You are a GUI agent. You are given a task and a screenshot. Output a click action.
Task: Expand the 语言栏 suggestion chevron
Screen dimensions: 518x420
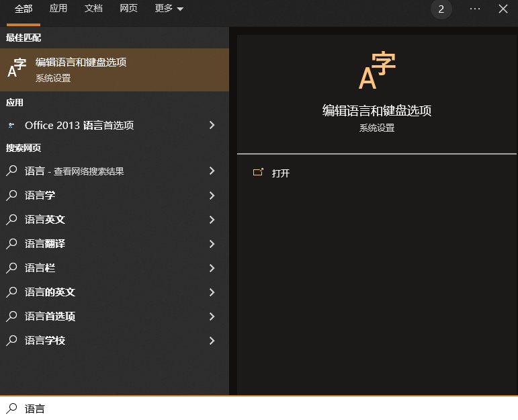point(212,268)
